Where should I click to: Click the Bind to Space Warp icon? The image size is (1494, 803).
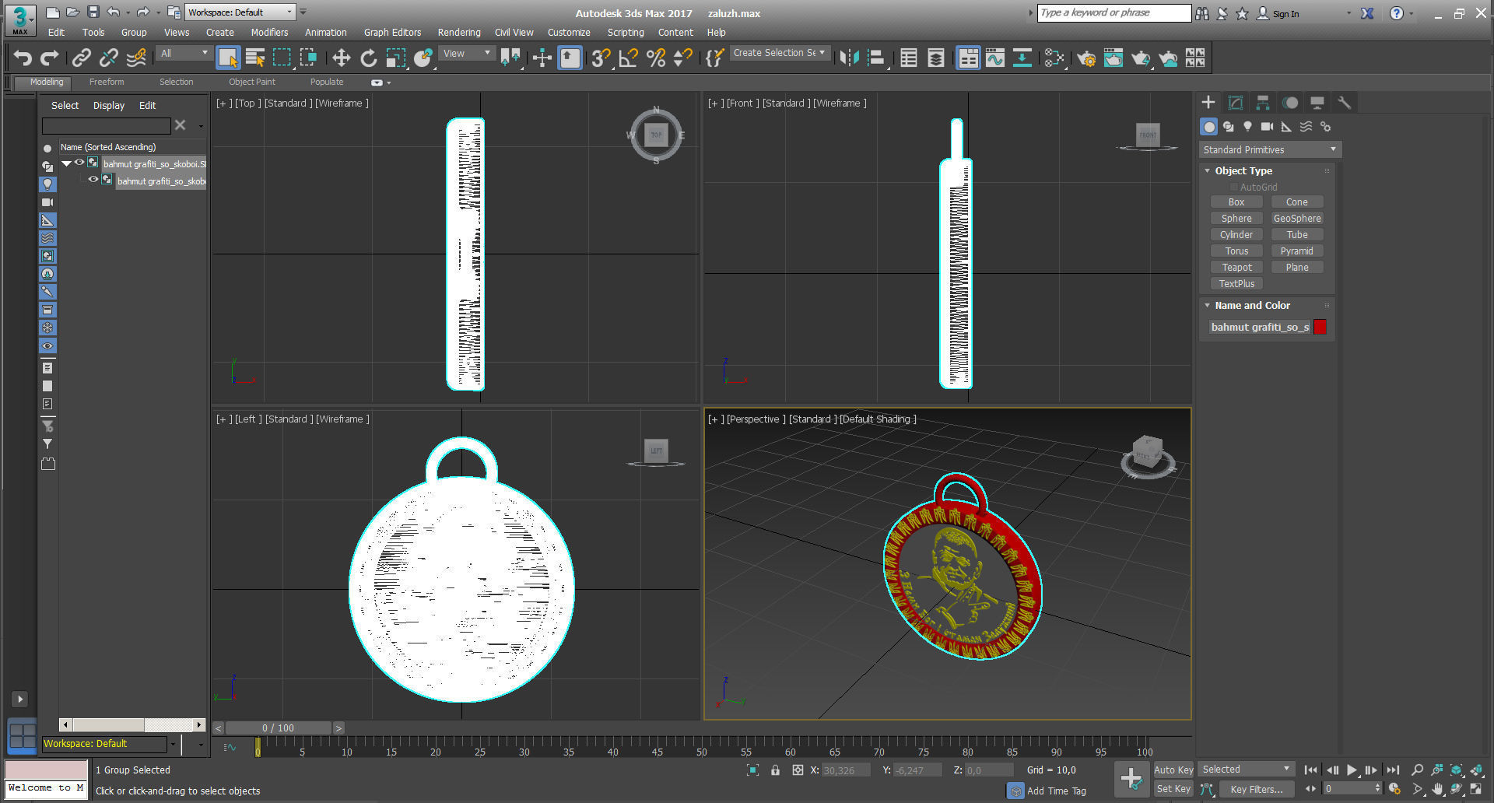(x=136, y=58)
